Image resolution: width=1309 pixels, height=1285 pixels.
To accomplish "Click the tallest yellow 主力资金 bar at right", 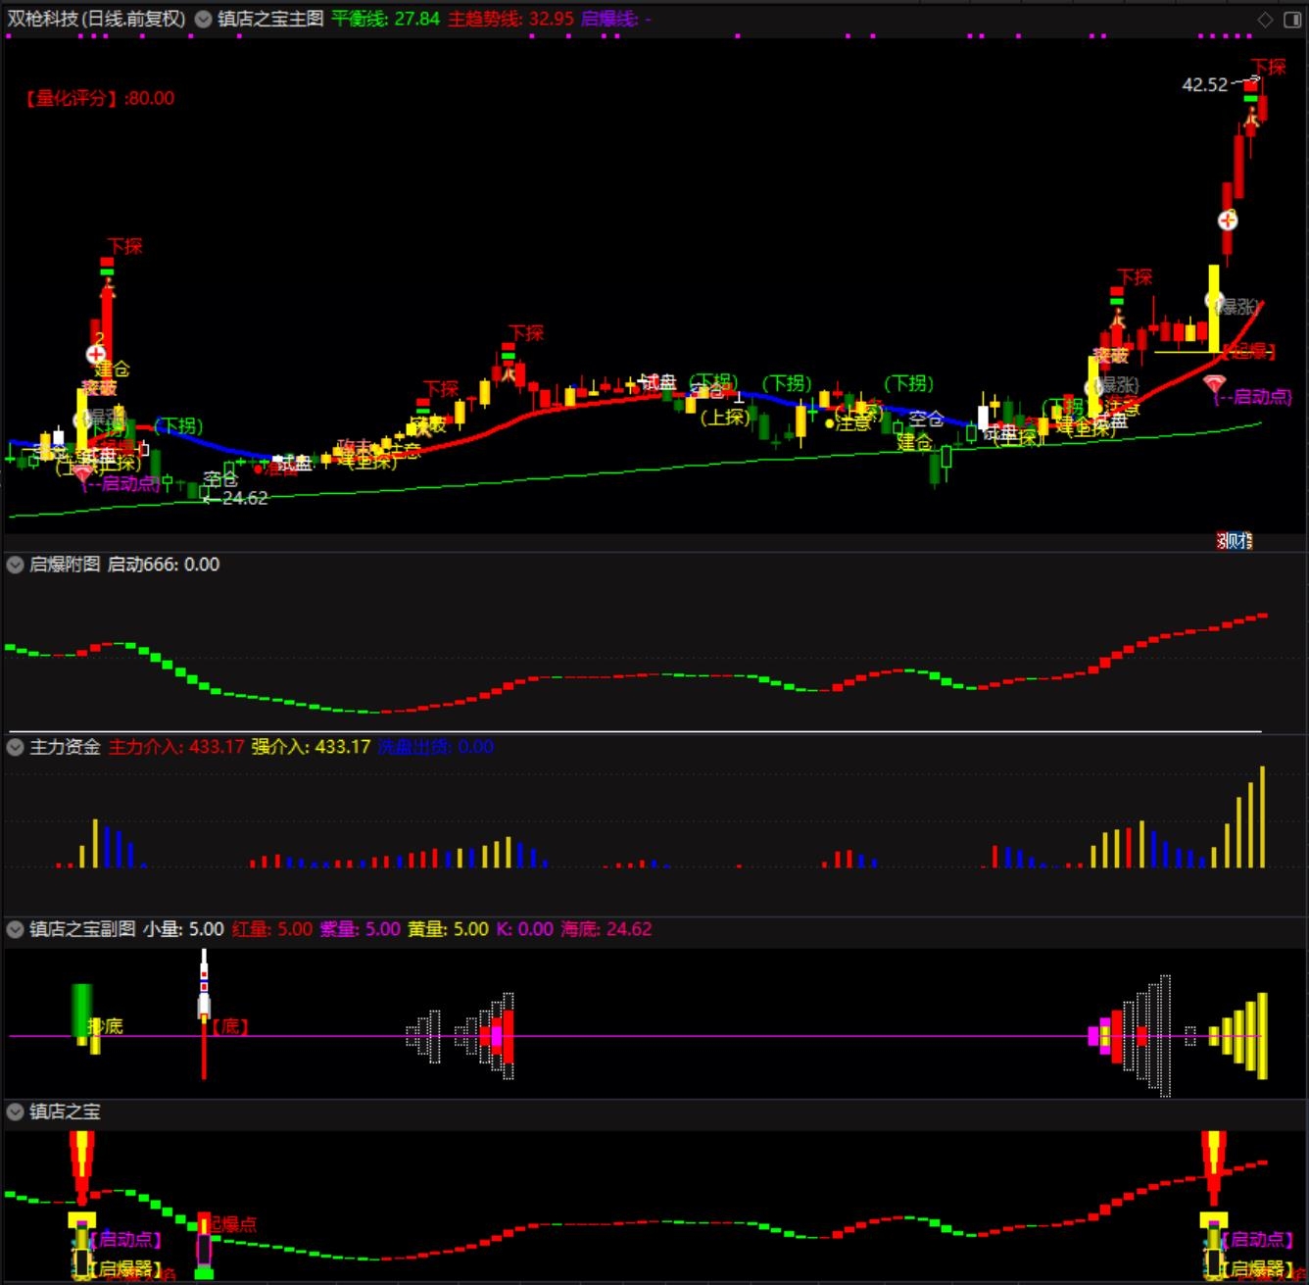I will [1262, 816].
